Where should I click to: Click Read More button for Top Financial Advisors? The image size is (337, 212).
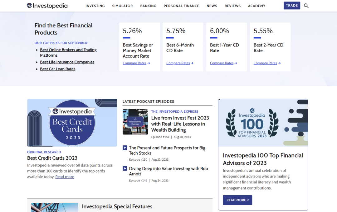(x=237, y=200)
